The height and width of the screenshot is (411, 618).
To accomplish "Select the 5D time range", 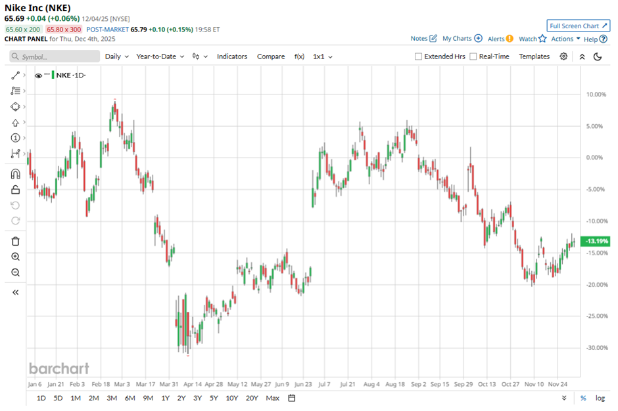I will click(58, 398).
